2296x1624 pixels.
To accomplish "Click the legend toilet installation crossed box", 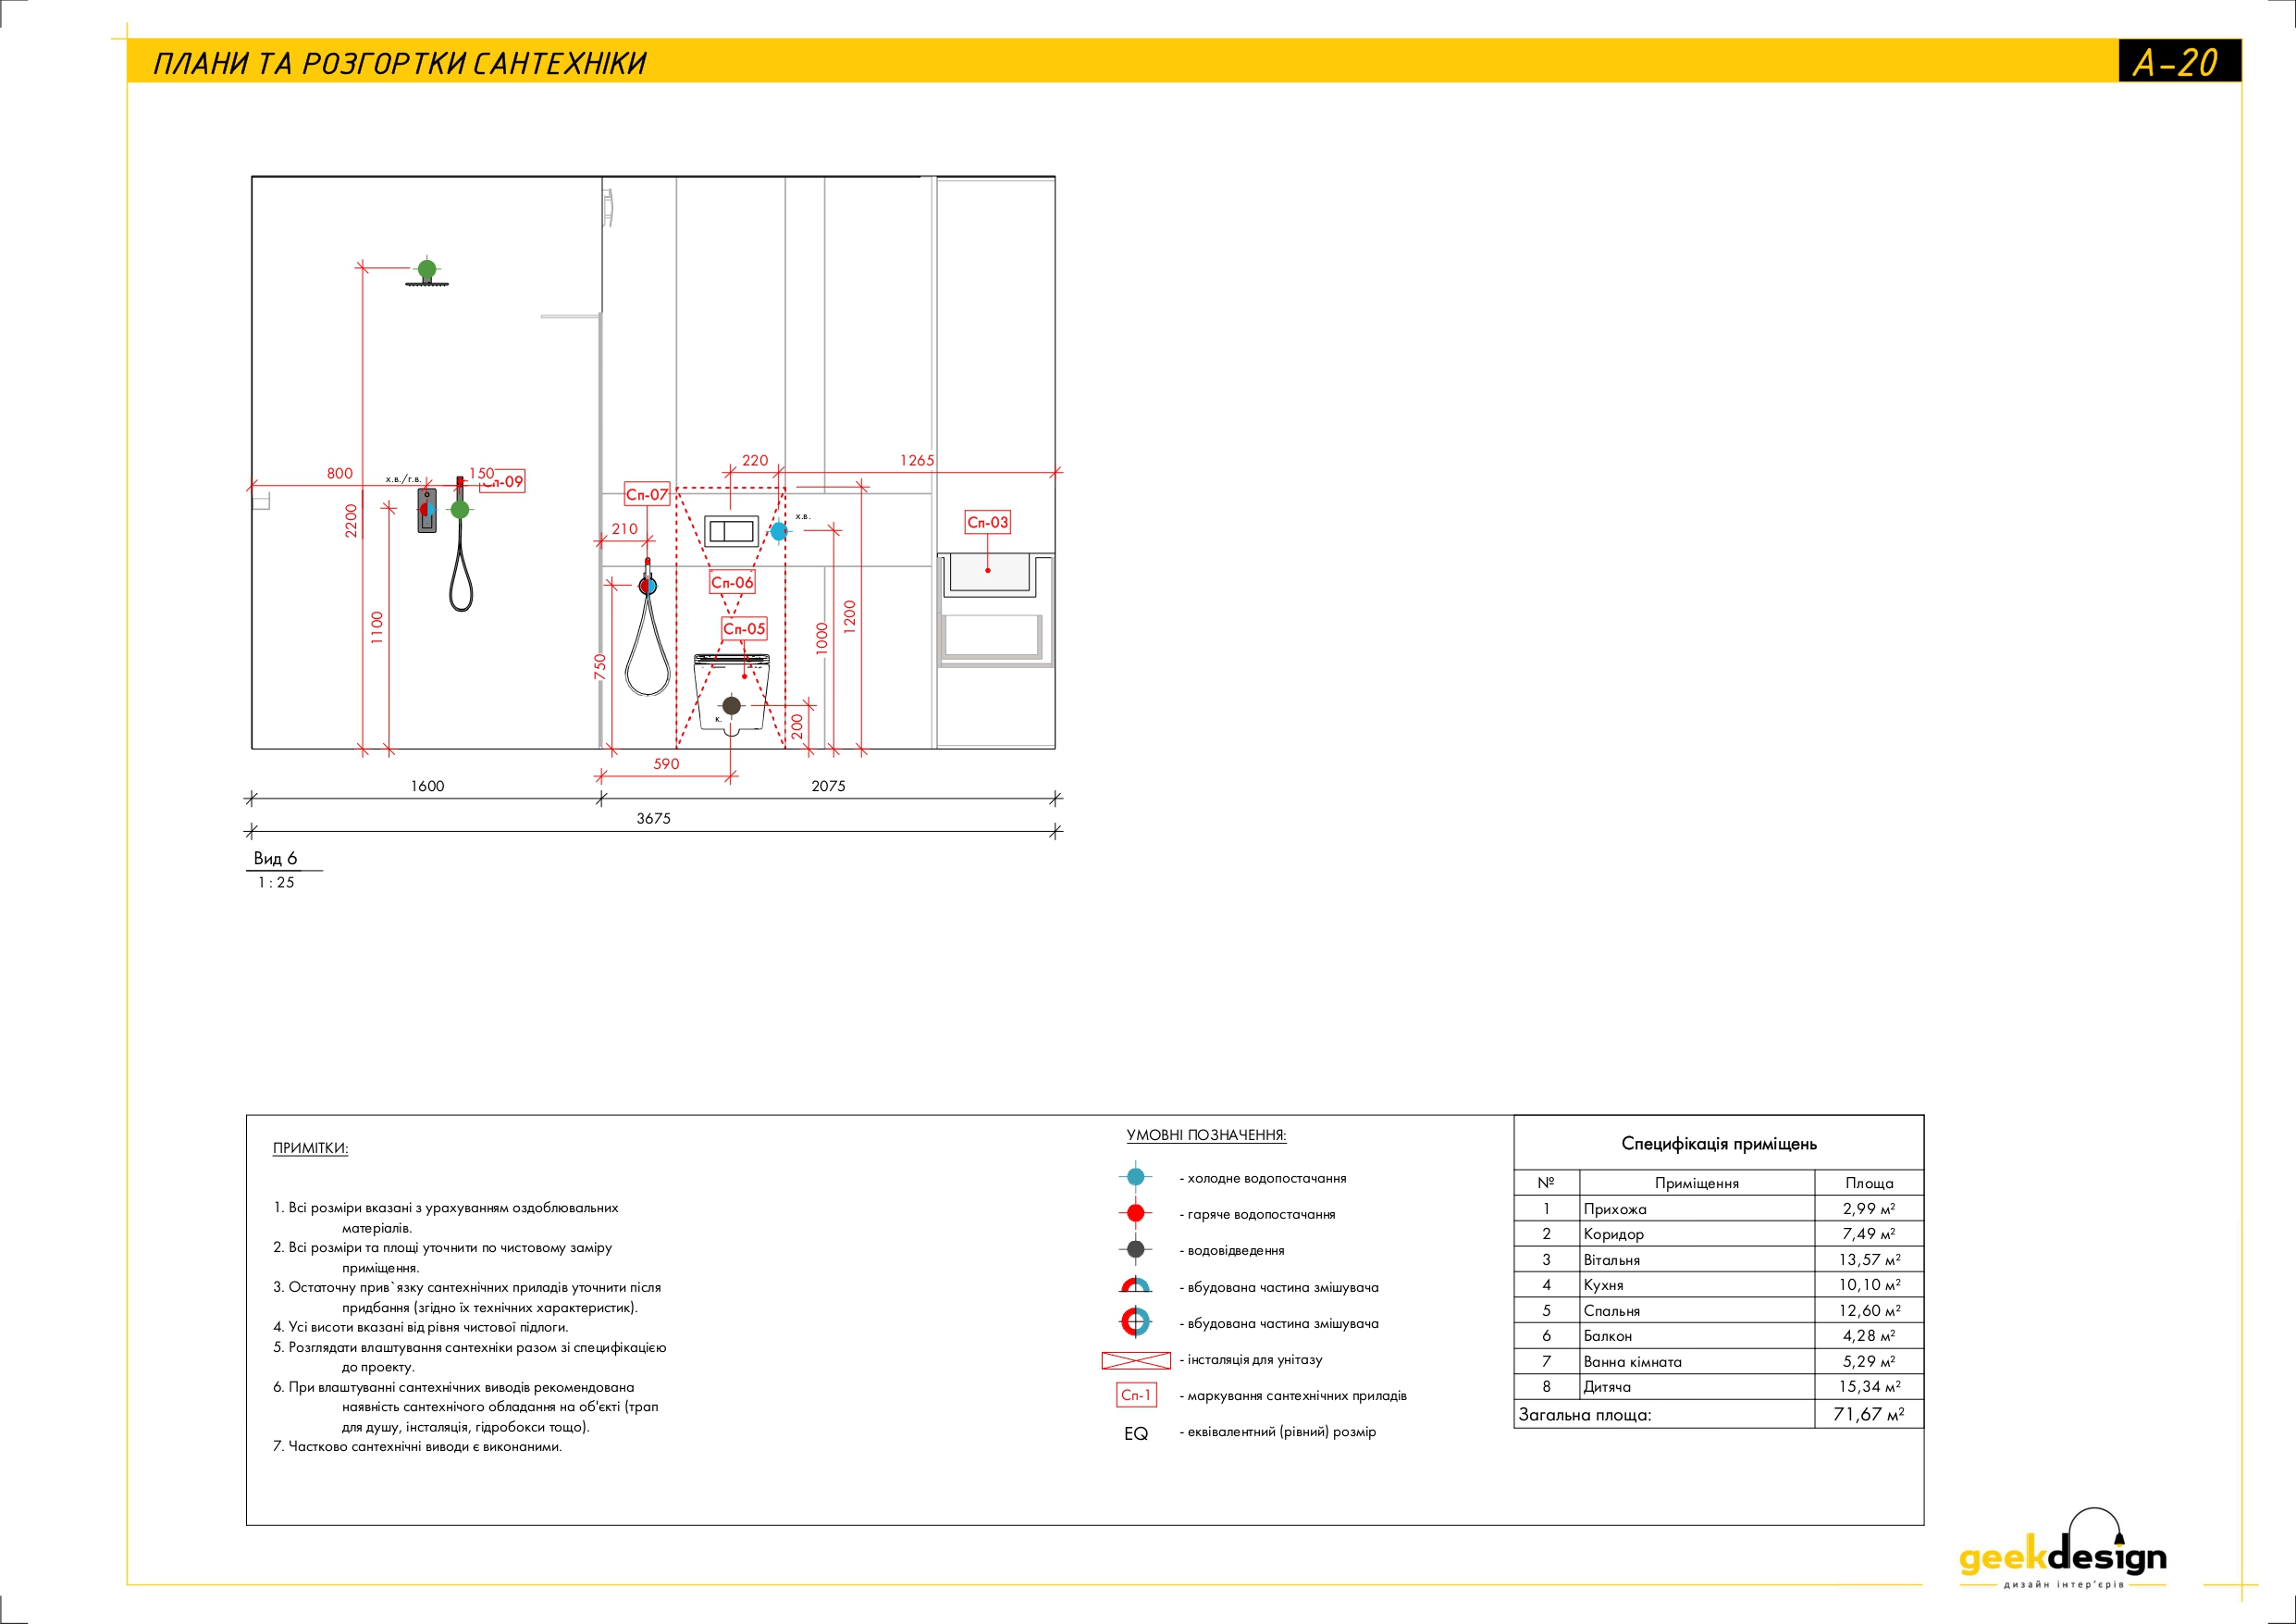I will (x=1135, y=1360).
